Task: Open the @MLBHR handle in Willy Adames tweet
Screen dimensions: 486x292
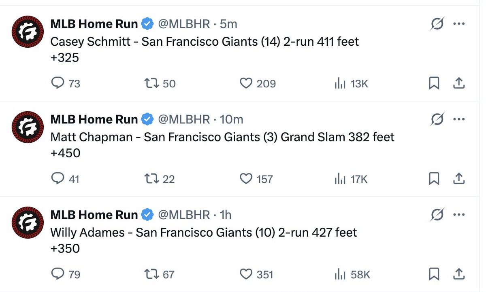Action: pyautogui.click(x=184, y=215)
